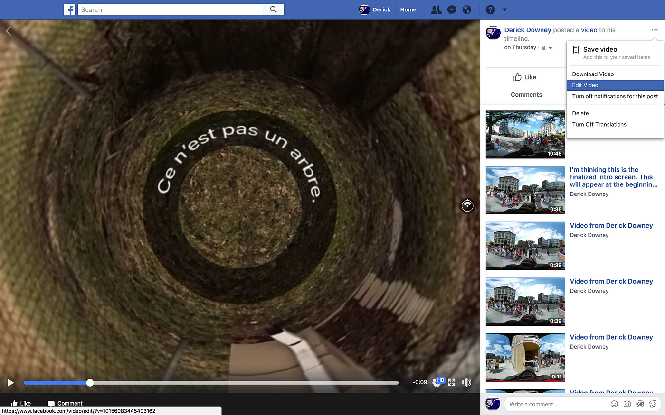Screen dimensions: 665x415
Task: Click the search magnifier button
Action: click(x=273, y=9)
